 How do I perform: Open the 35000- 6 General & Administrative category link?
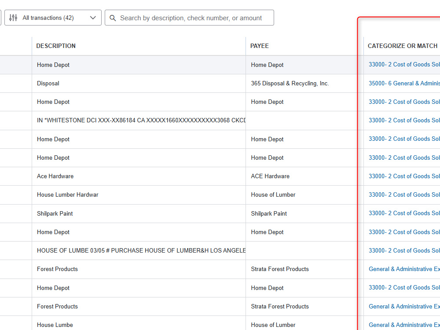click(404, 83)
